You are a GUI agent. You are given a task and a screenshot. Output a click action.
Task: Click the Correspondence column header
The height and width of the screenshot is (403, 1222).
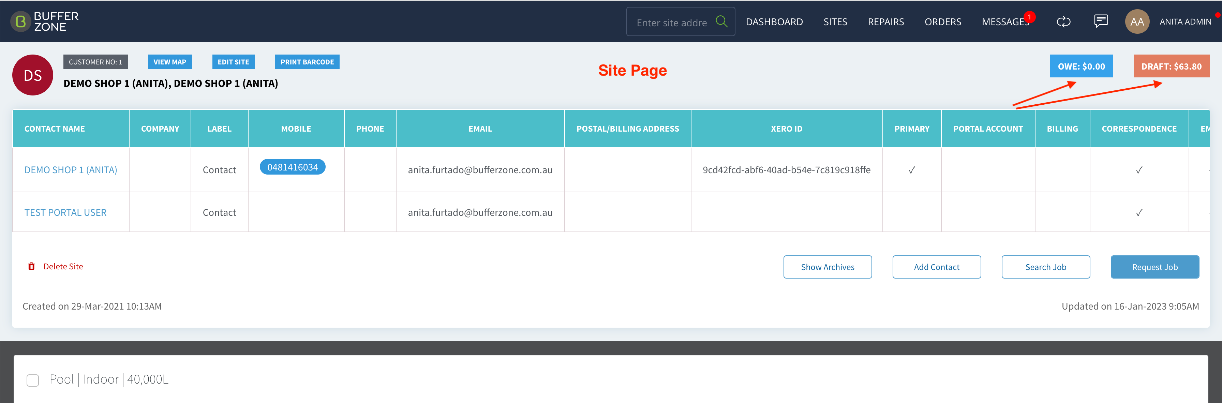1139,129
